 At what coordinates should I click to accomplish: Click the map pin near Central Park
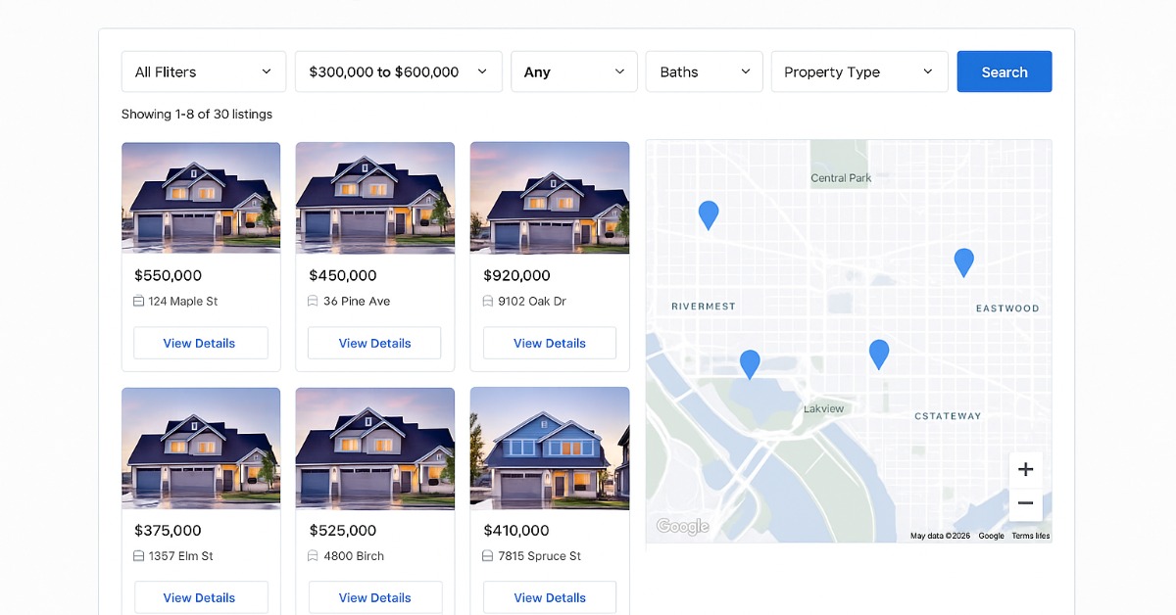pos(708,214)
